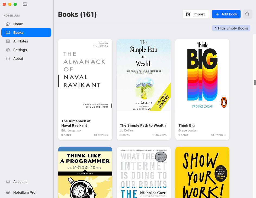
Task: Click 0 notes under Think Big
Action: (183, 135)
